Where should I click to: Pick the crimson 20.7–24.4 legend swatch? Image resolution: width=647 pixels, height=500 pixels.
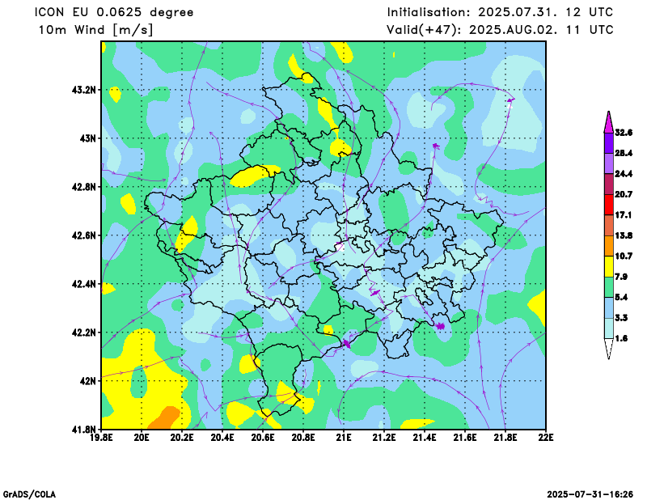click(x=609, y=184)
